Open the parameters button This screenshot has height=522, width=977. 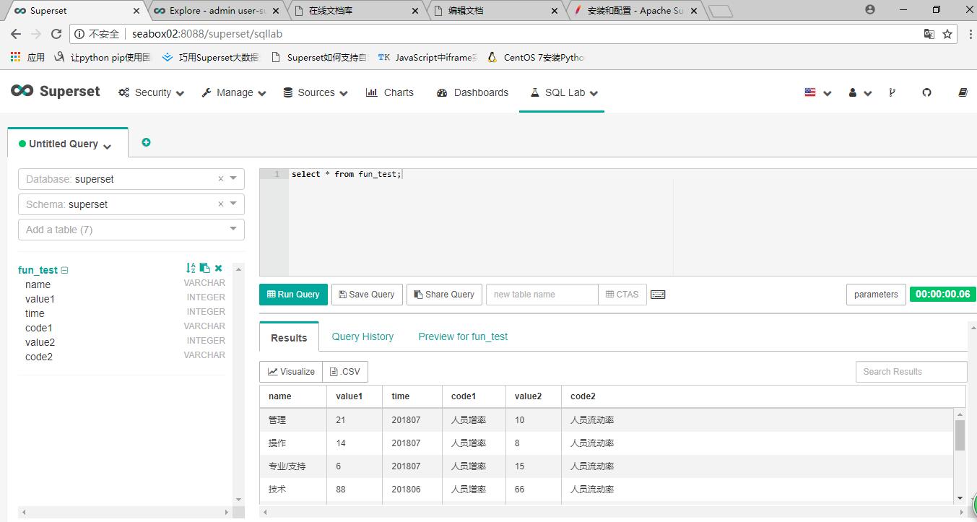[x=876, y=295]
